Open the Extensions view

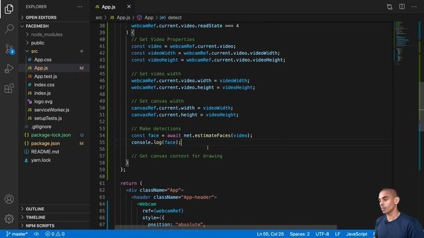tap(9, 88)
